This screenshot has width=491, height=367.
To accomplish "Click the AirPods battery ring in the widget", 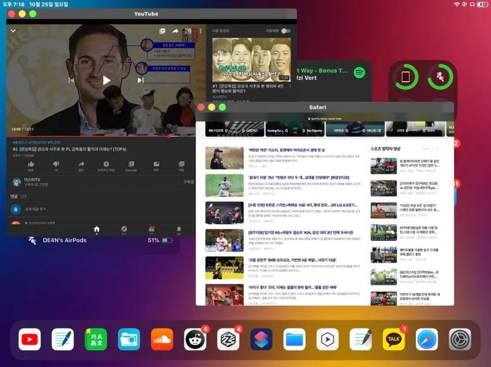I will (441, 77).
